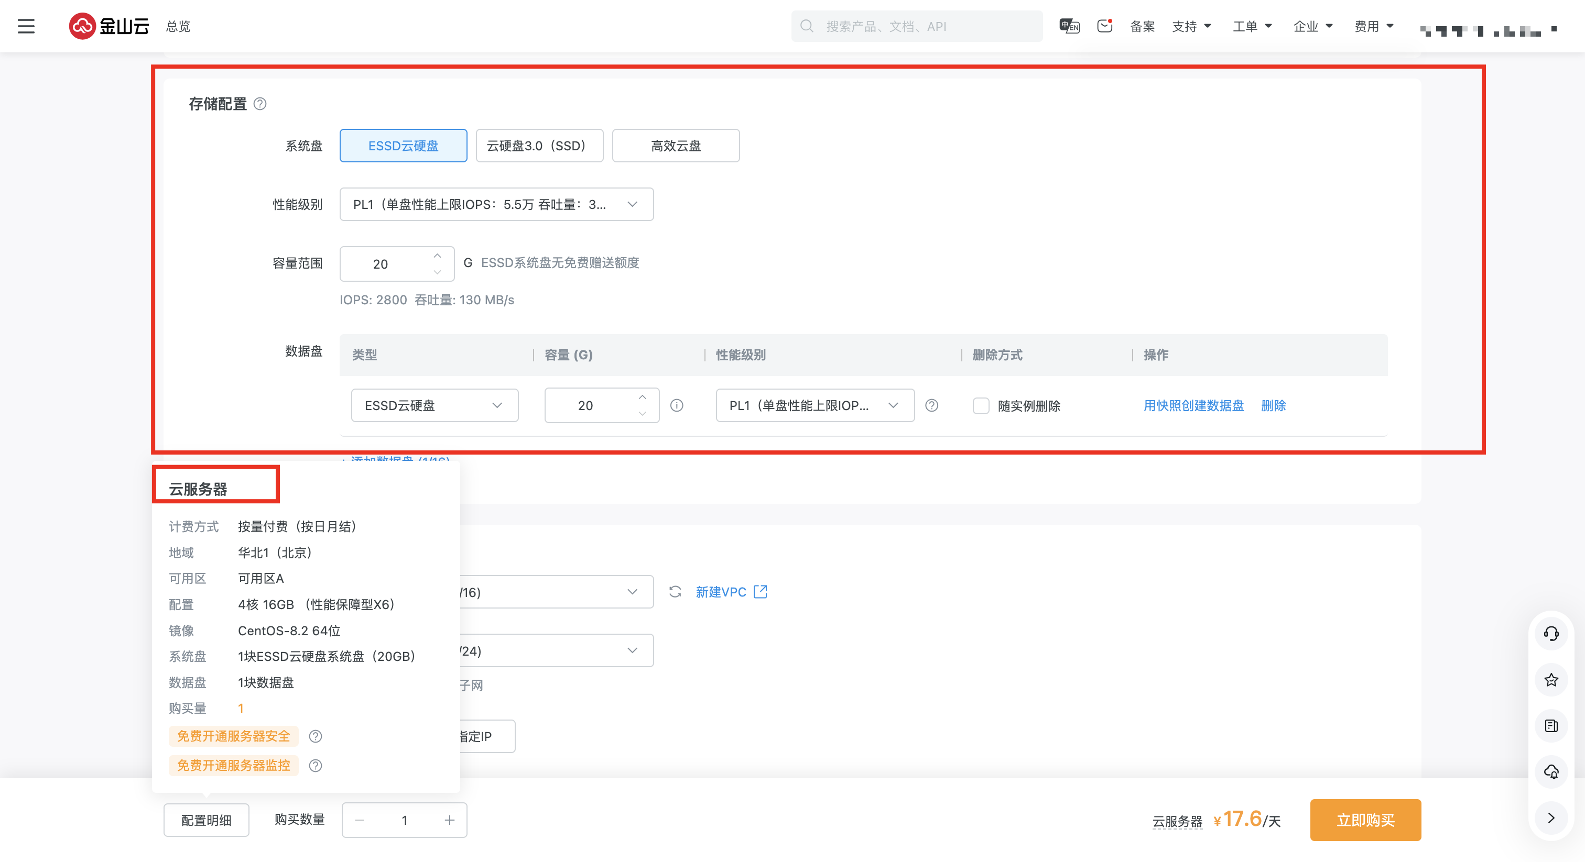Expand the 性能级别 PL1 dropdown
The image size is (1585, 862).
pos(496,204)
